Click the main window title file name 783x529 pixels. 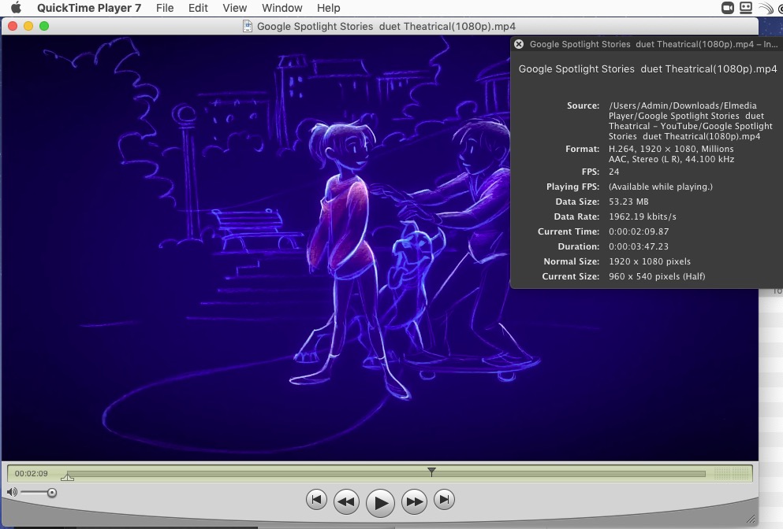coord(386,26)
